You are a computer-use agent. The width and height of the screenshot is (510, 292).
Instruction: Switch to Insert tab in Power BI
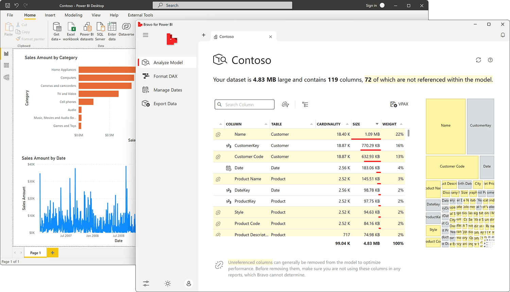coord(50,15)
